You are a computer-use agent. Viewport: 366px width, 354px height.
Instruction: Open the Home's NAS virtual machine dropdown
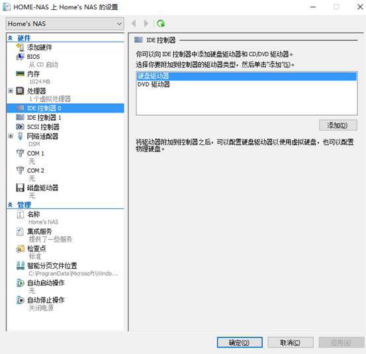coord(65,24)
